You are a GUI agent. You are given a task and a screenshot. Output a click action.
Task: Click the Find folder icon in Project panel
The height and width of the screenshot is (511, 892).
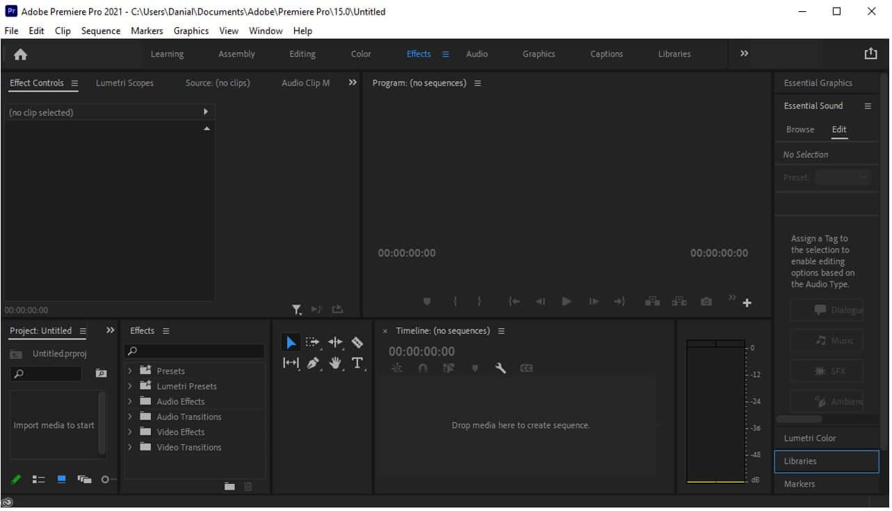[x=101, y=373]
